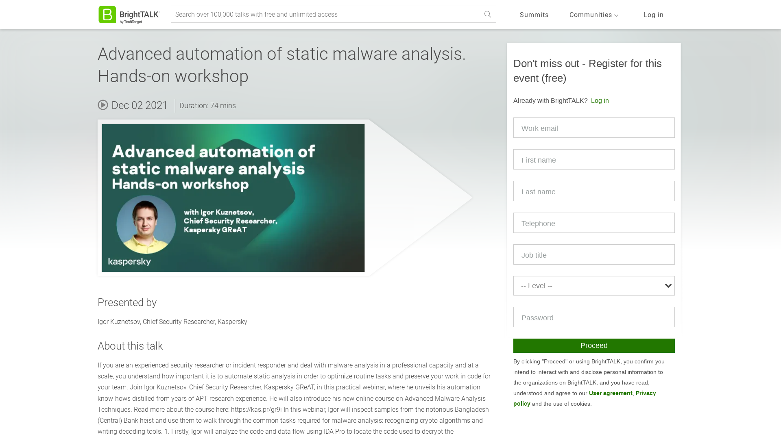
Task: Click the Dec 02 2021 date
Action: point(140,105)
